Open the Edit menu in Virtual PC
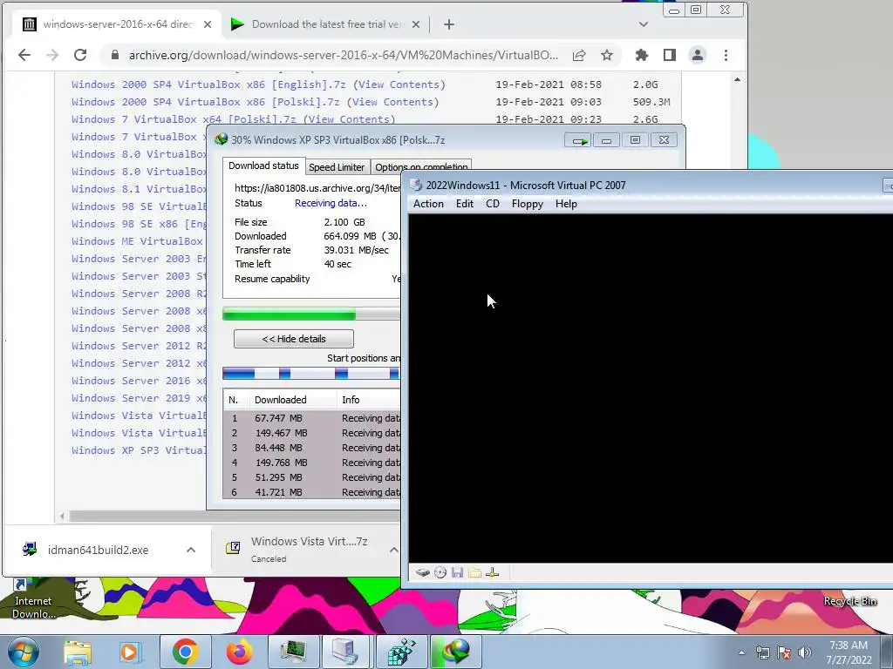893x669 pixels. [x=465, y=204]
